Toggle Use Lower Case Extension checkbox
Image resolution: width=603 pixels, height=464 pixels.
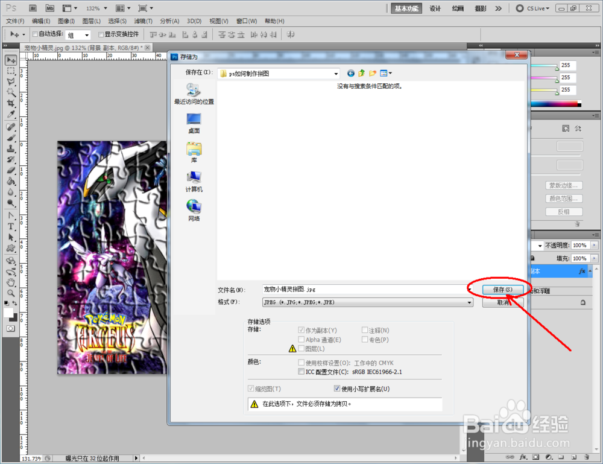pos(337,389)
